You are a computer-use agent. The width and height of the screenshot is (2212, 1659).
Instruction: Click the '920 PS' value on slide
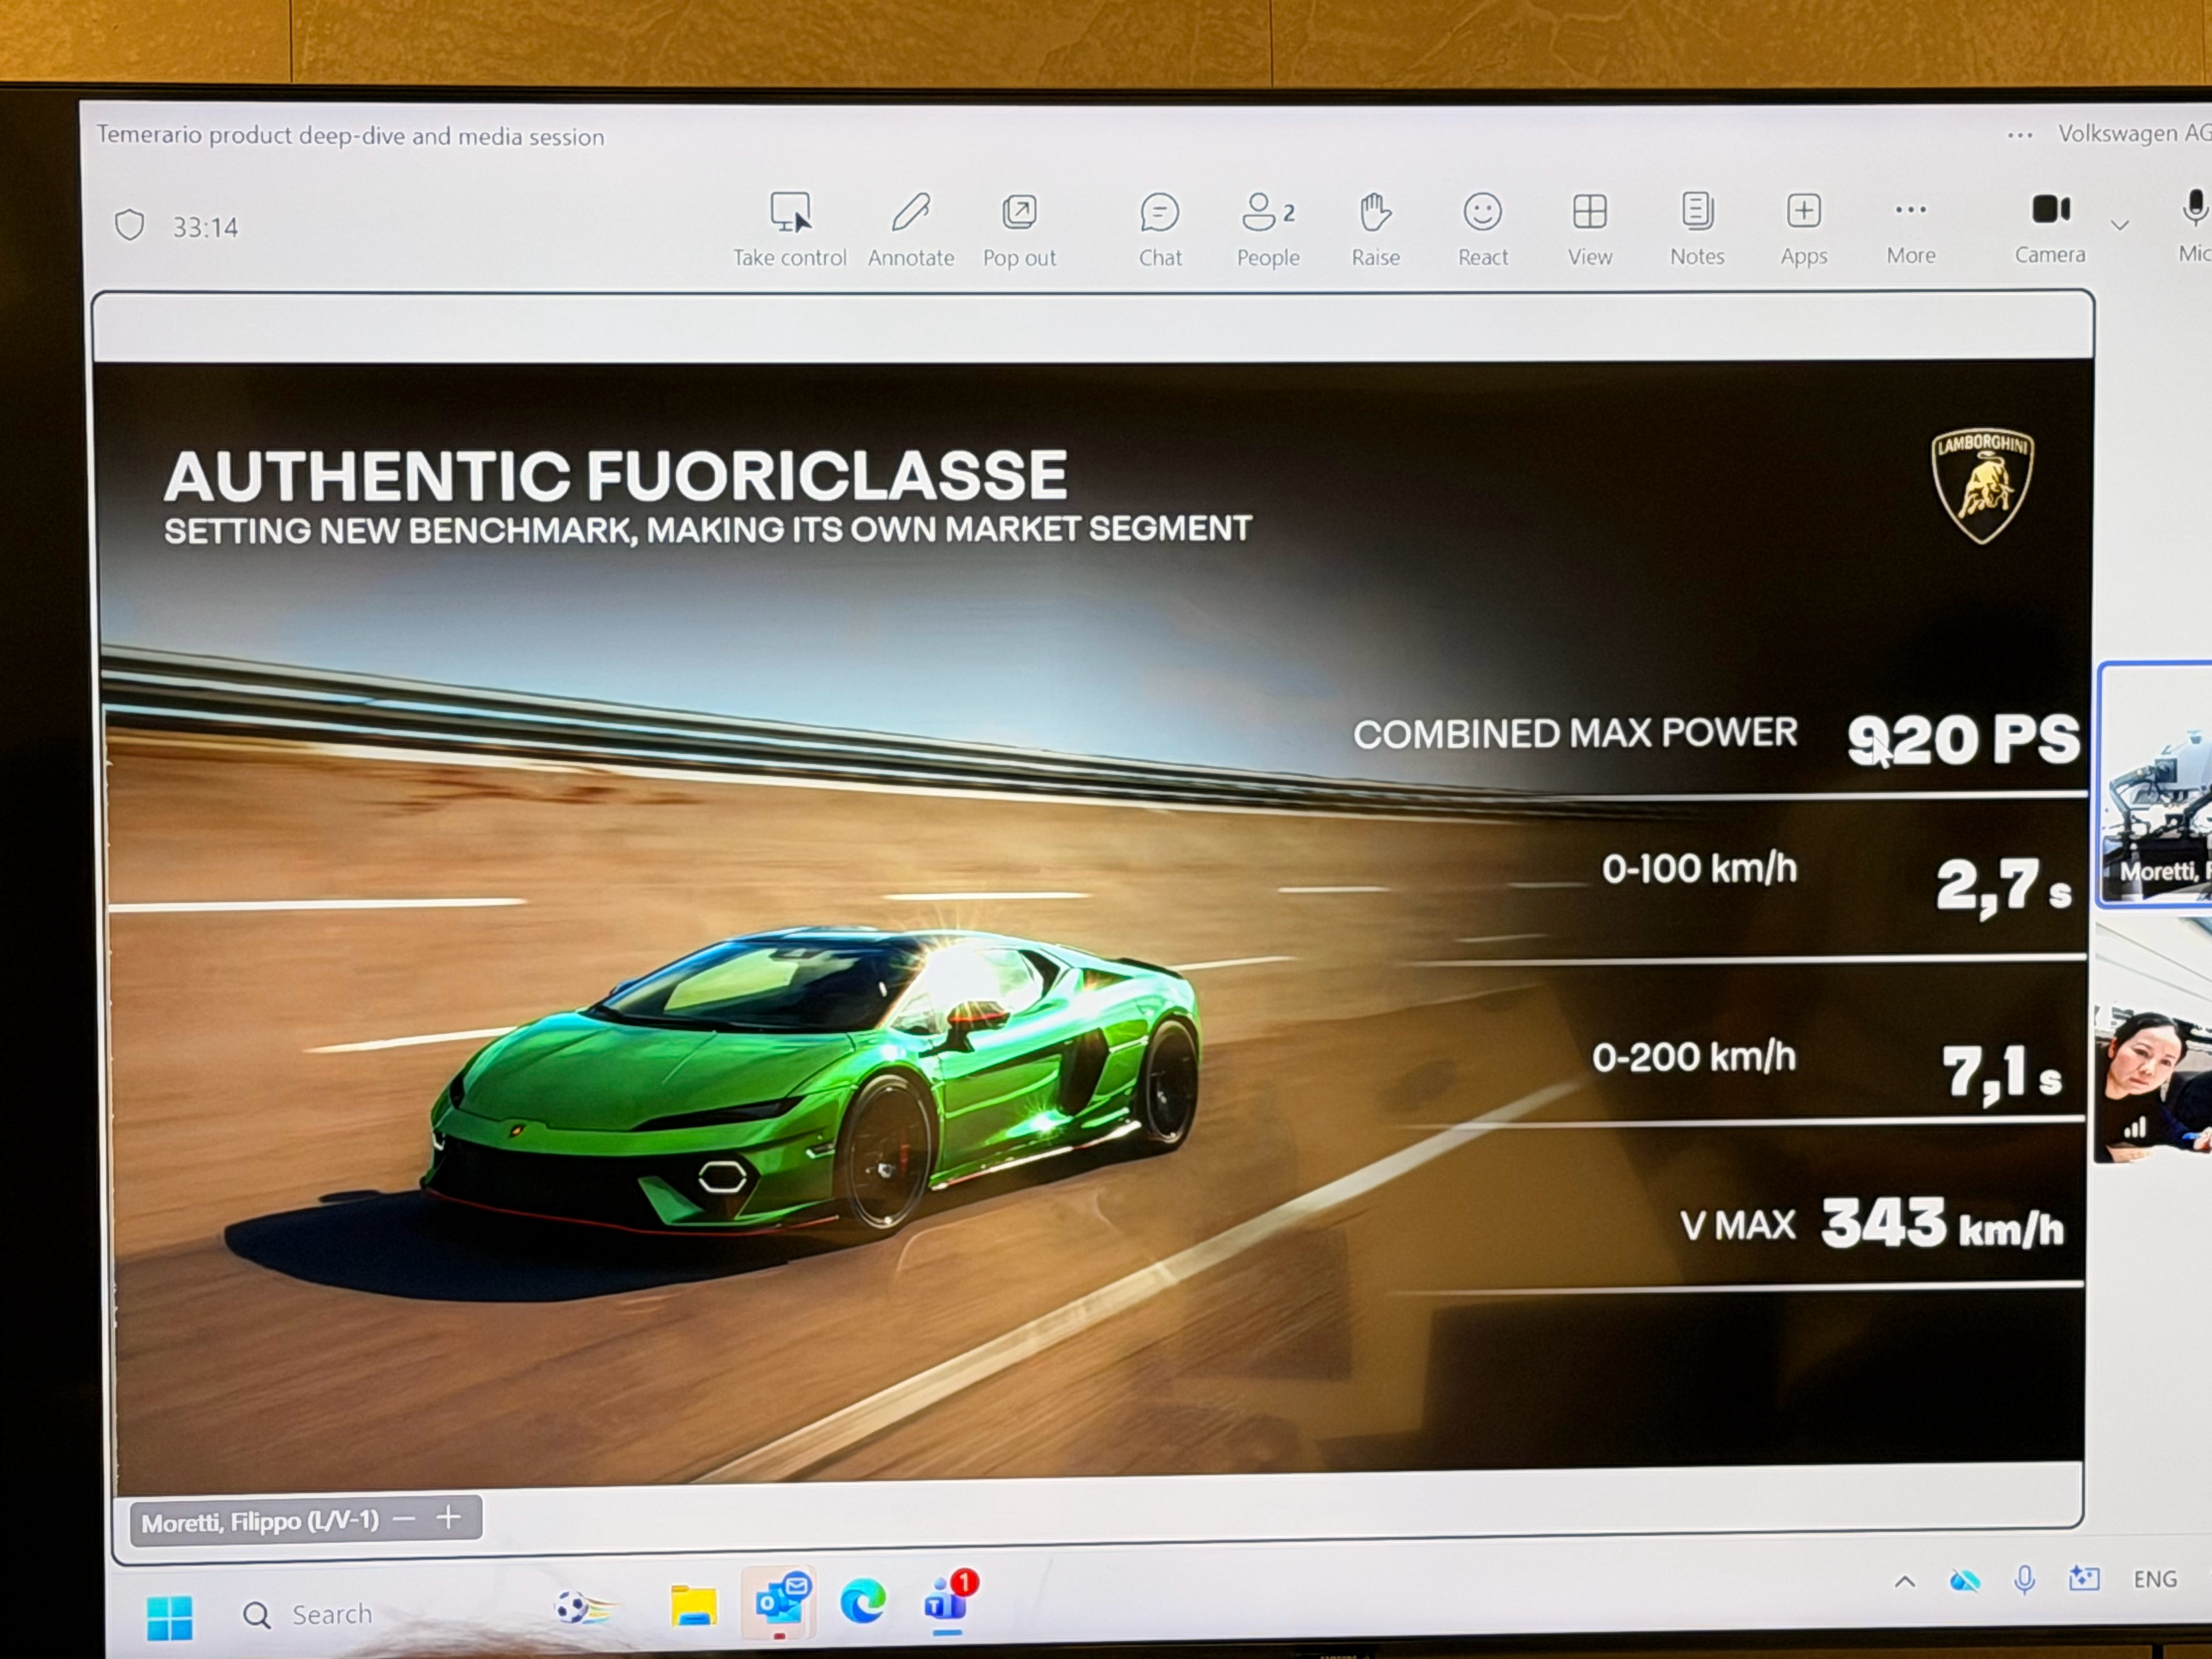[x=1963, y=740]
